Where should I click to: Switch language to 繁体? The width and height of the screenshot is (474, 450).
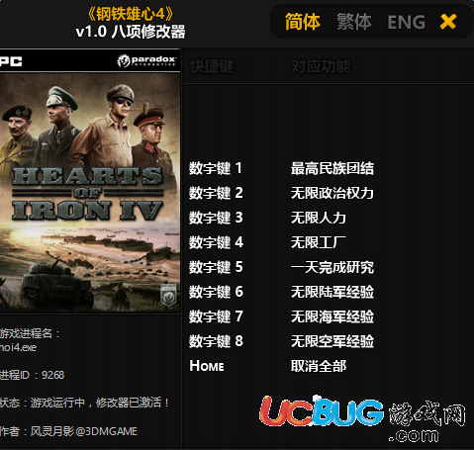click(x=354, y=22)
